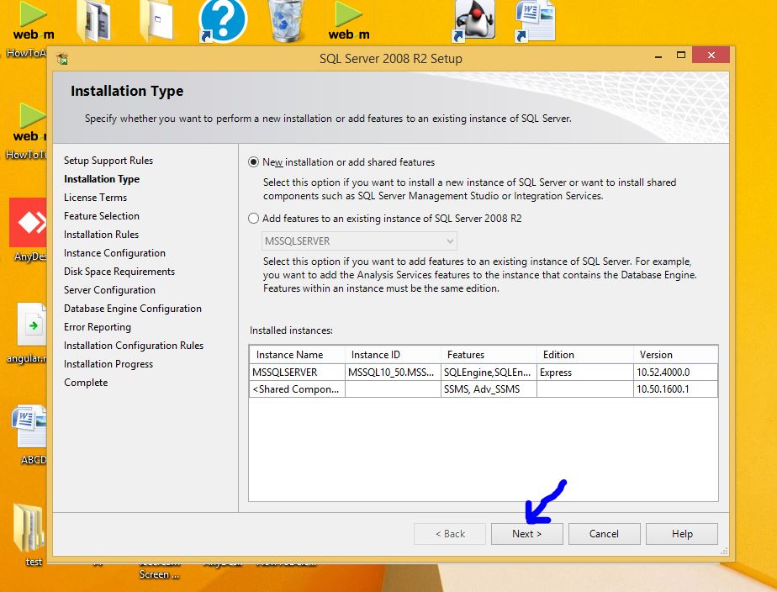Select 'Setup Support Rules' in the step list
Screen dimensions: 777x592
click(x=108, y=161)
